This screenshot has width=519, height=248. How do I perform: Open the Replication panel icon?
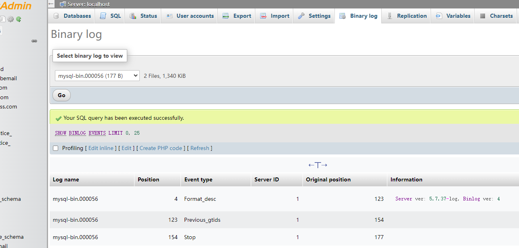[389, 16]
